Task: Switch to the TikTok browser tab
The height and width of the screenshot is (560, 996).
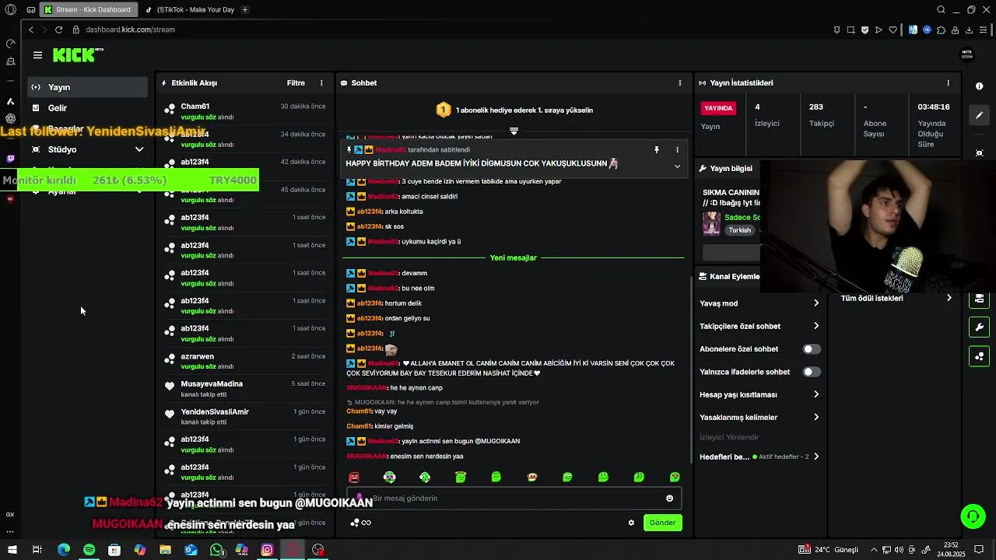Action: click(191, 10)
